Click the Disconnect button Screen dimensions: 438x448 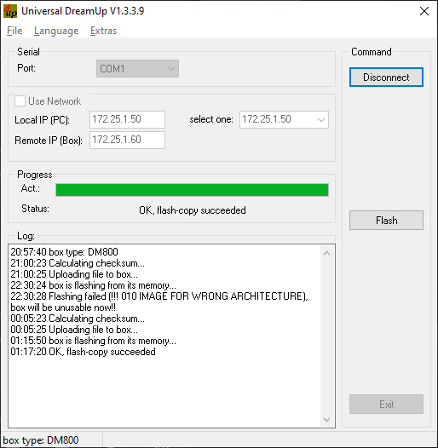pyautogui.click(x=386, y=78)
